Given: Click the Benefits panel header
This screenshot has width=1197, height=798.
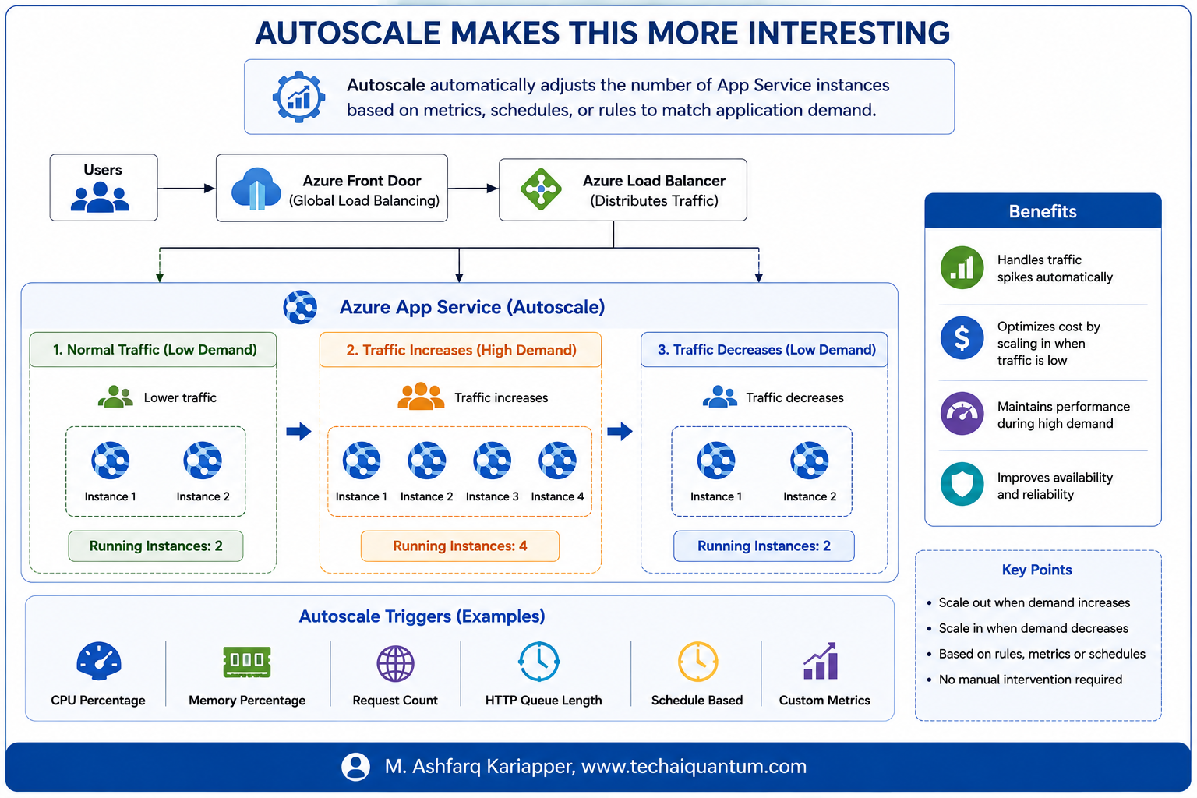Looking at the screenshot, I should click(x=1043, y=211).
